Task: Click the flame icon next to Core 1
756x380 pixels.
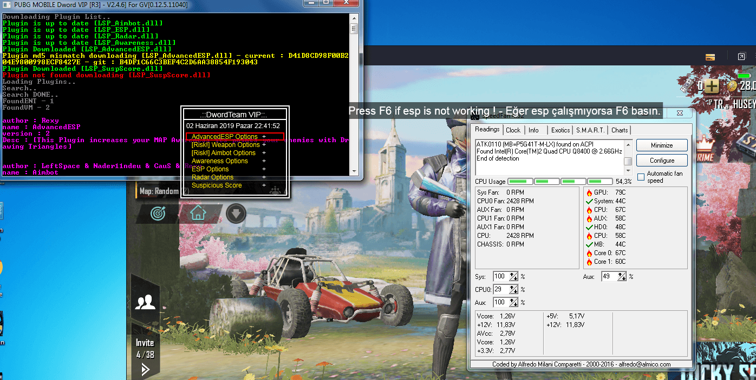Action: point(589,262)
